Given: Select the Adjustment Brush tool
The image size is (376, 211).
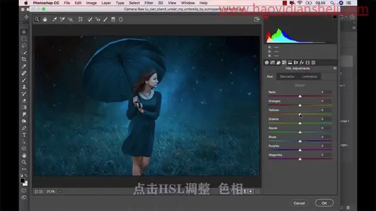Looking at the screenshot, I should pos(106,19).
